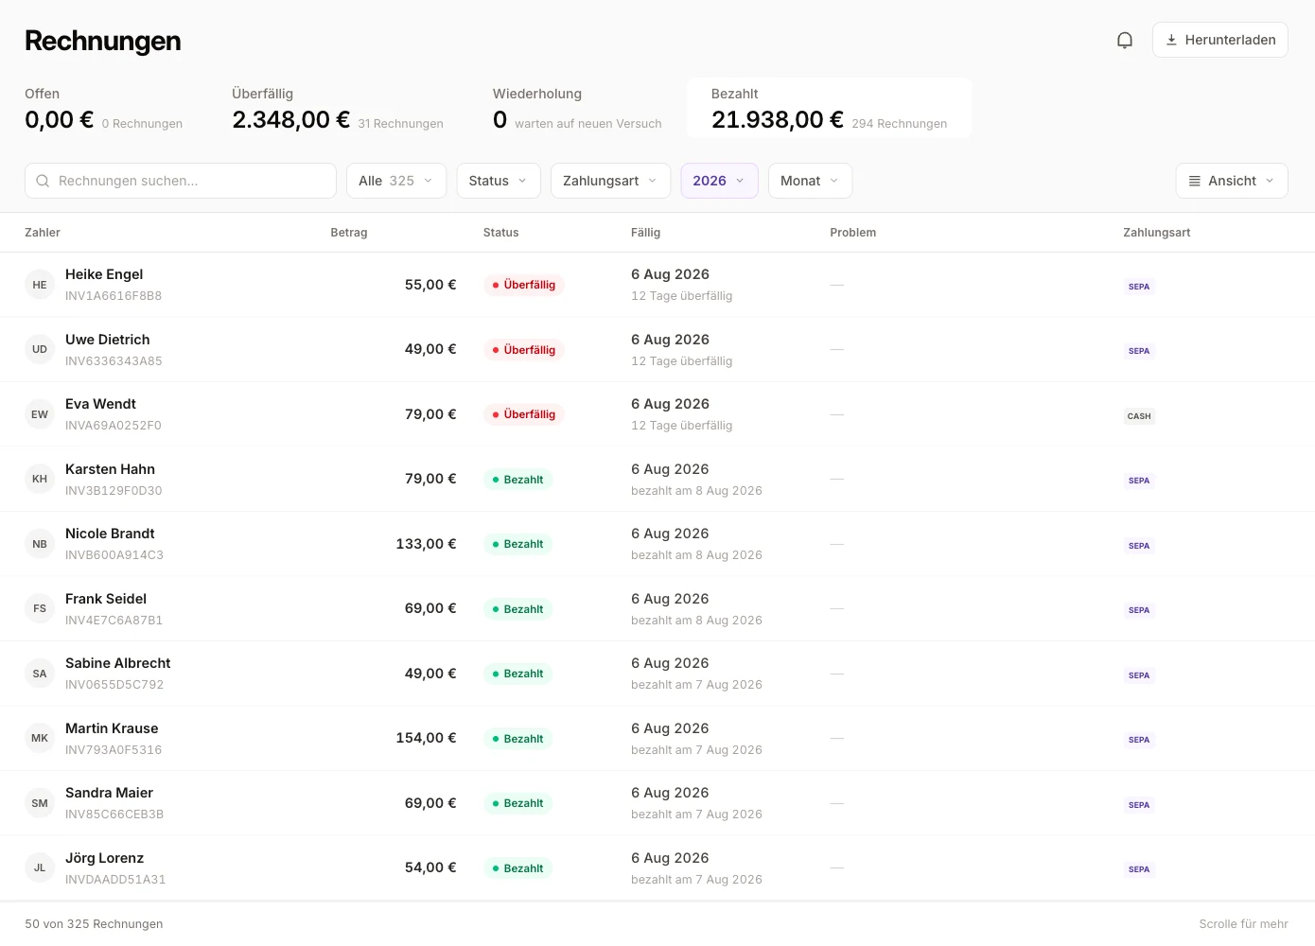Image resolution: width=1315 pixels, height=946 pixels.
Task: Open the Status filter dropdown
Action: [x=499, y=181]
